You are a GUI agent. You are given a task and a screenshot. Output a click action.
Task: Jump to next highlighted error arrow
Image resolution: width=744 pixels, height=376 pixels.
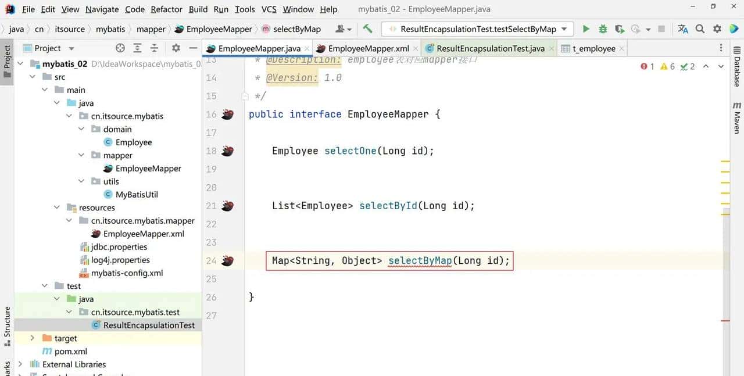(721, 67)
